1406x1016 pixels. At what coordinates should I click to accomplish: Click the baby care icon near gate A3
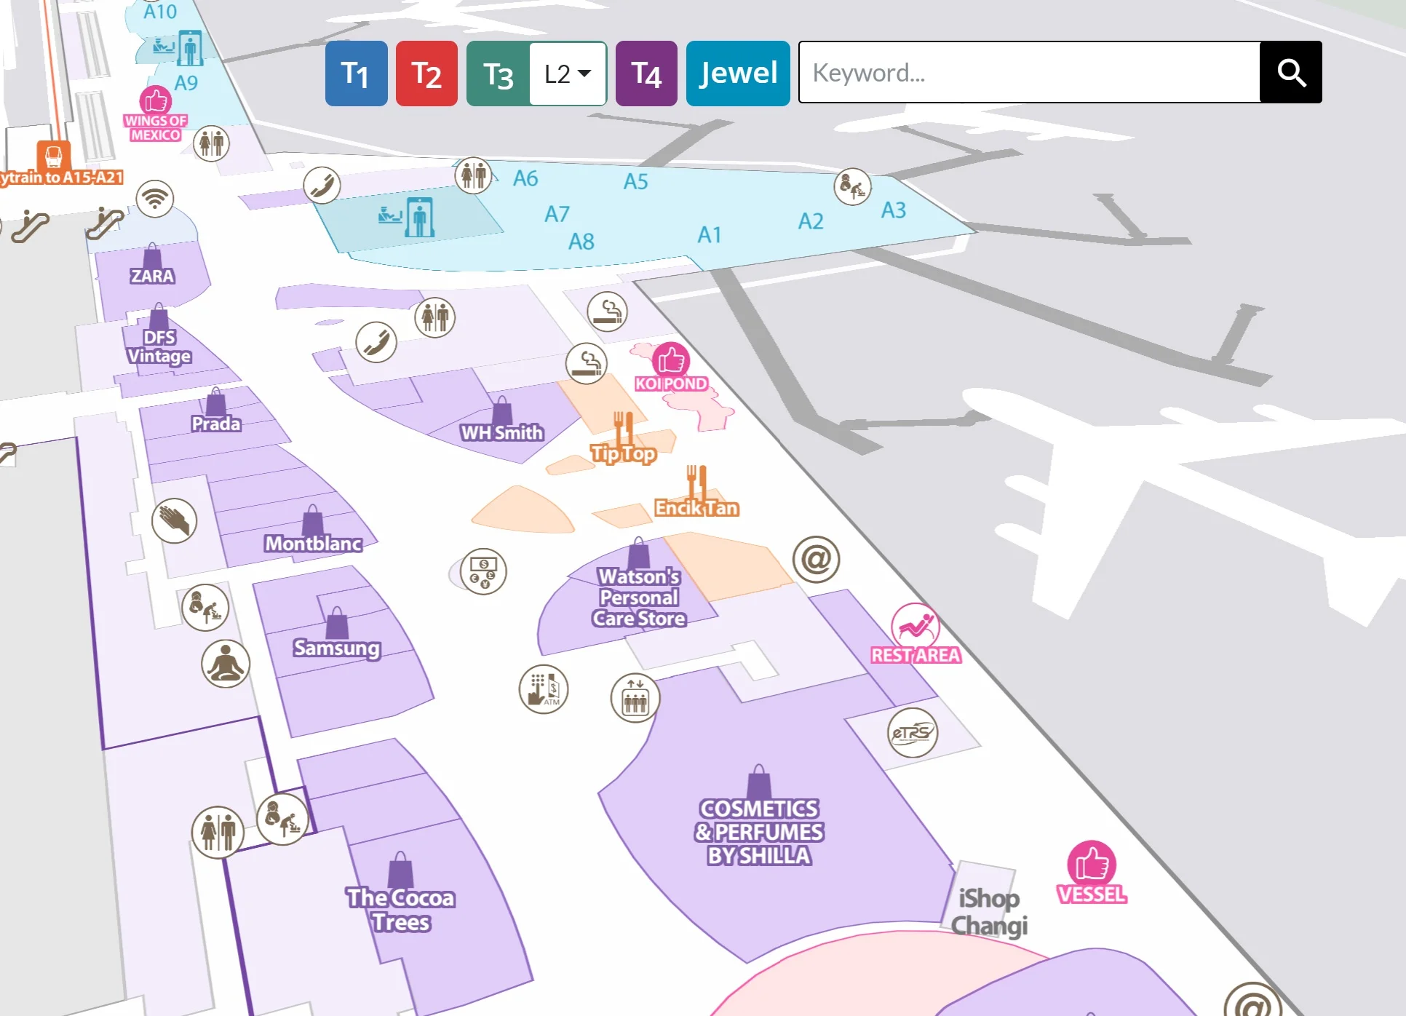[852, 186]
